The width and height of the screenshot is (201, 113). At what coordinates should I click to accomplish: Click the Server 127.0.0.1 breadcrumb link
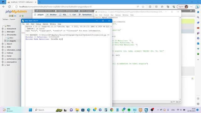point(45,11)
